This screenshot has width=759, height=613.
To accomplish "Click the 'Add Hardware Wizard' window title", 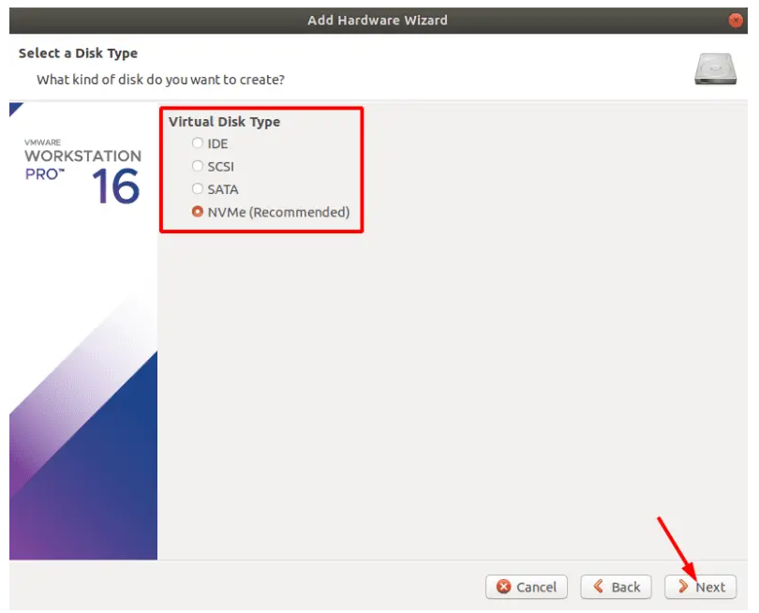I will [378, 21].
